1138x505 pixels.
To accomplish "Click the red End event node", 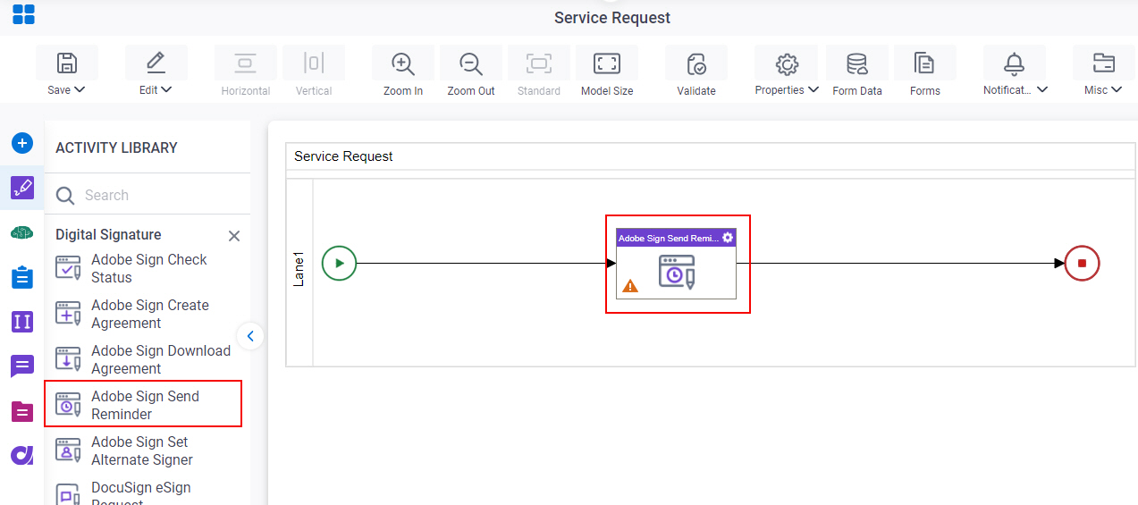I will (x=1082, y=263).
